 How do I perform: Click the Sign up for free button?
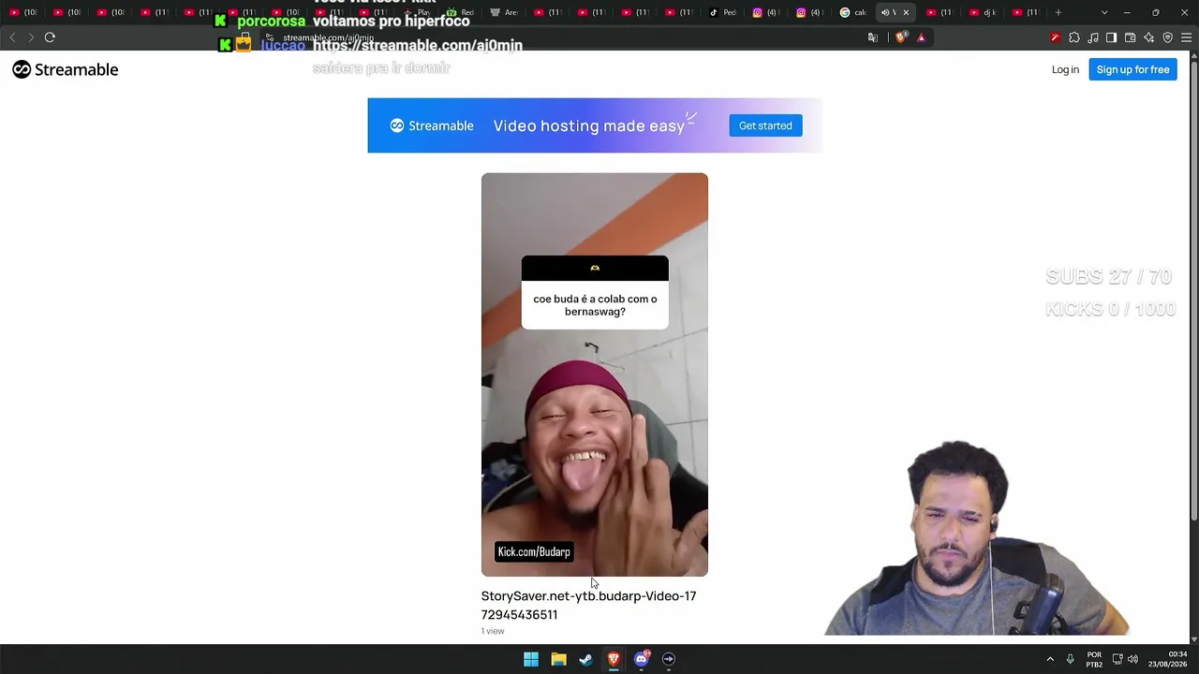pos(1132,69)
